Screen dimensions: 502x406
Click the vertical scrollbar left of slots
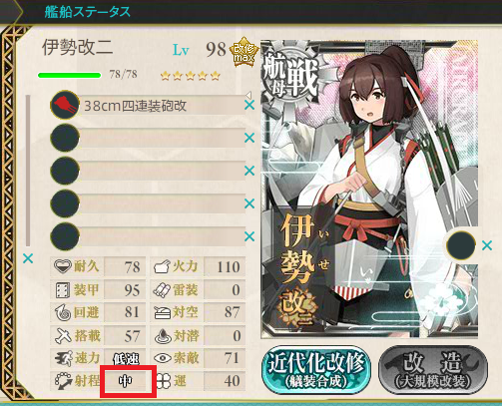coord(28,171)
